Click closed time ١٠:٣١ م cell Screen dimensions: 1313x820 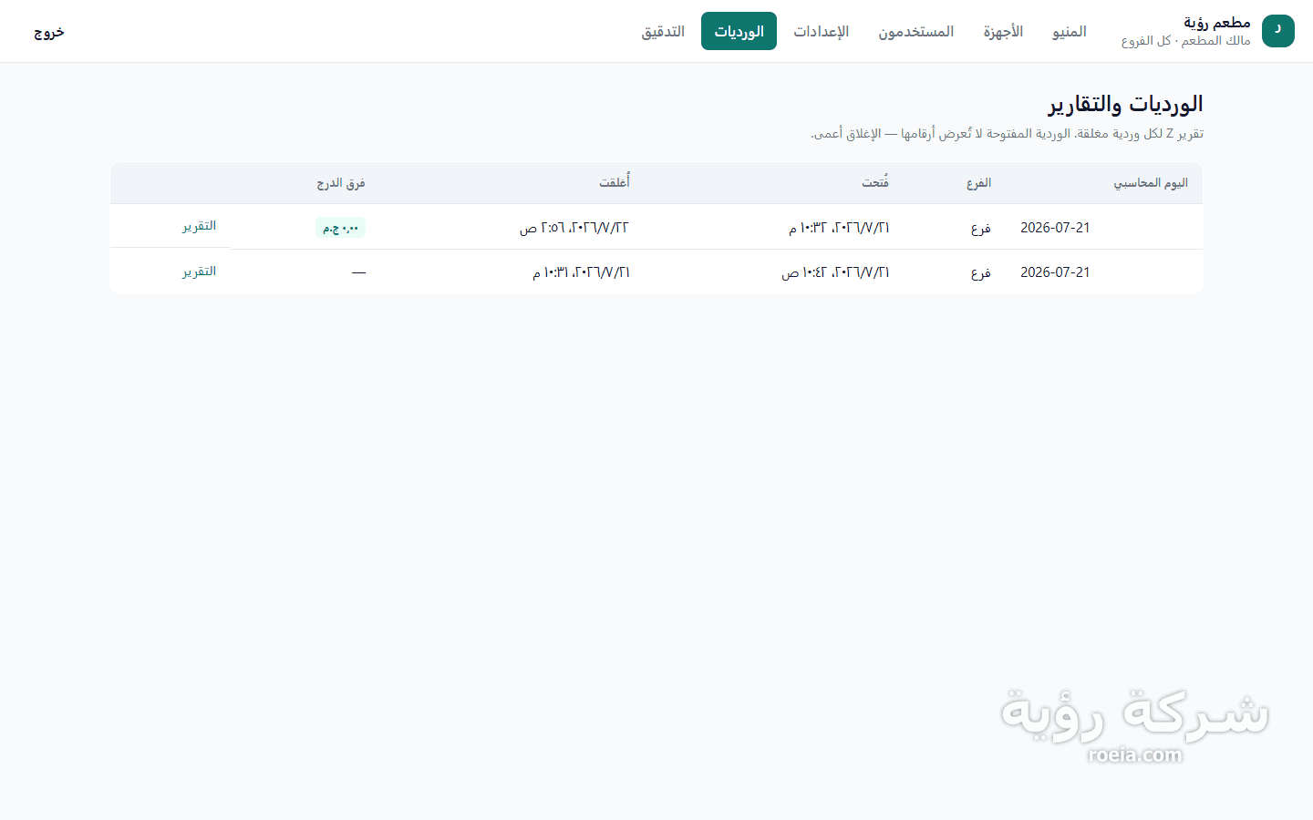click(x=581, y=272)
